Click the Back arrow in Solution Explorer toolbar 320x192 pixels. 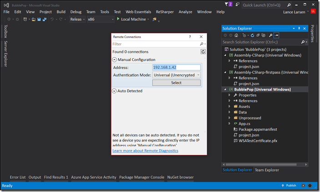(x=225, y=35)
